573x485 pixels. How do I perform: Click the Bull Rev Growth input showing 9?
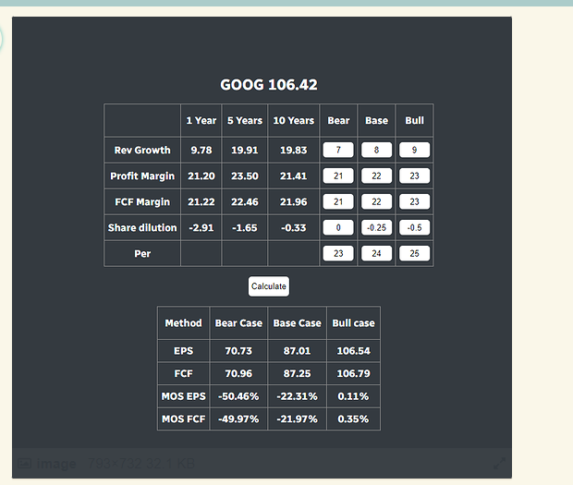414,150
